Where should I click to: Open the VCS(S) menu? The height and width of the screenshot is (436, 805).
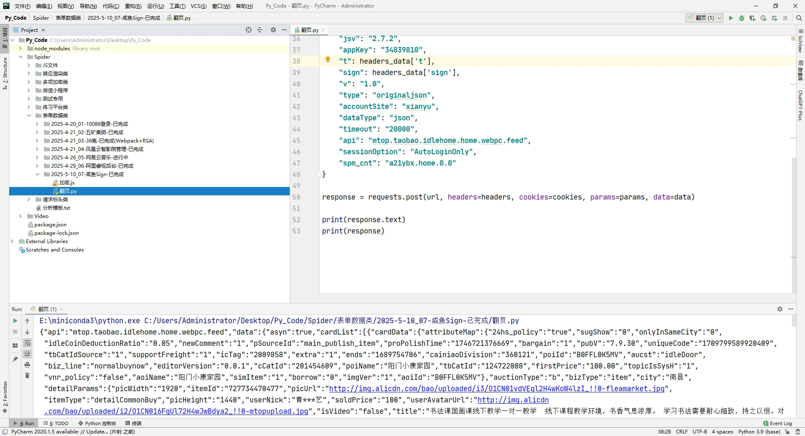tap(199, 6)
